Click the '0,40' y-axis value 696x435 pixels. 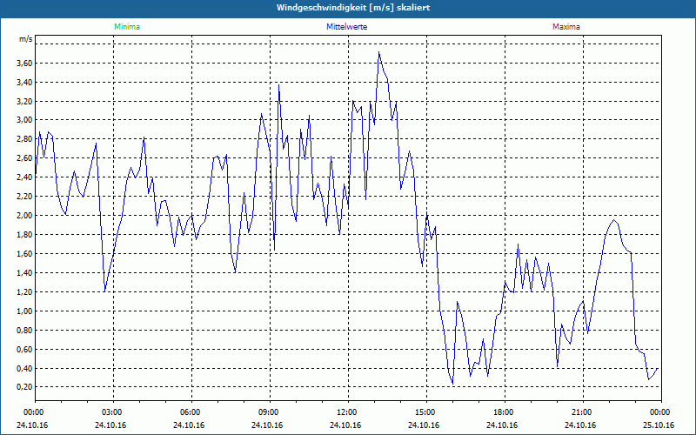[26, 368]
